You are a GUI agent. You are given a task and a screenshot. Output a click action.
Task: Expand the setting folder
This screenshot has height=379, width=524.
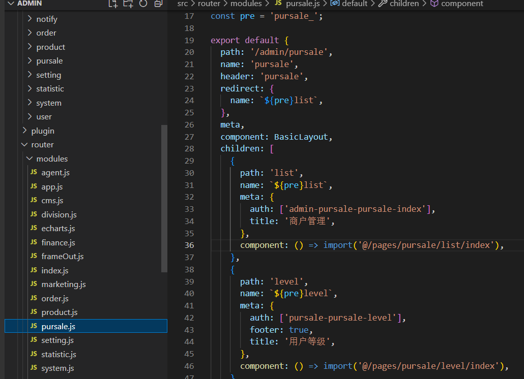click(x=30, y=75)
